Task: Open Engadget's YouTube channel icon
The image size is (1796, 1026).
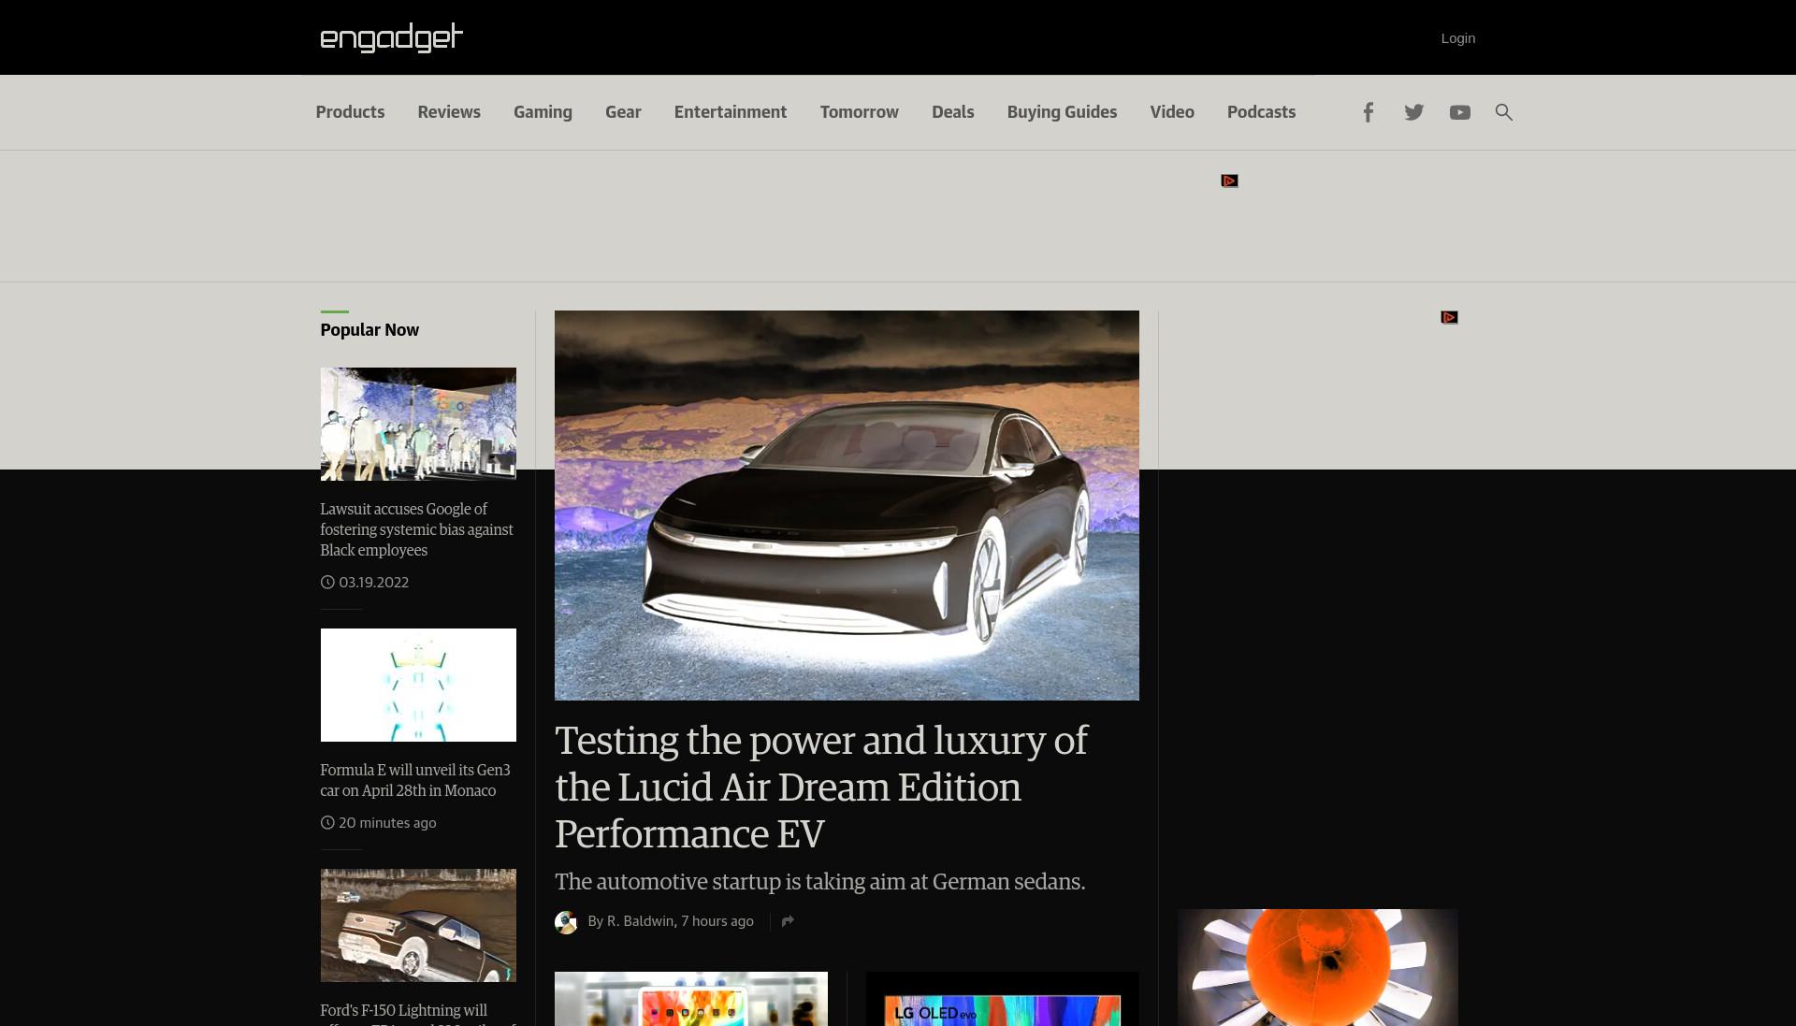Action: pos(1459,112)
